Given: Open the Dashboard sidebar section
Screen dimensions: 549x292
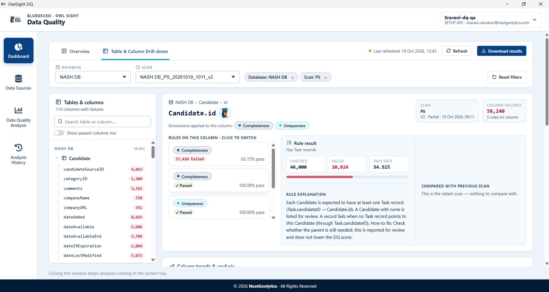Looking at the screenshot, I should (x=19, y=50).
